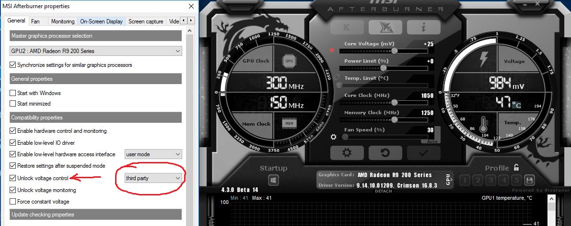The height and width of the screenshot is (226, 571).
Task: Click the monitoring graph scrollbar up arrow
Action: (x=551, y=198)
